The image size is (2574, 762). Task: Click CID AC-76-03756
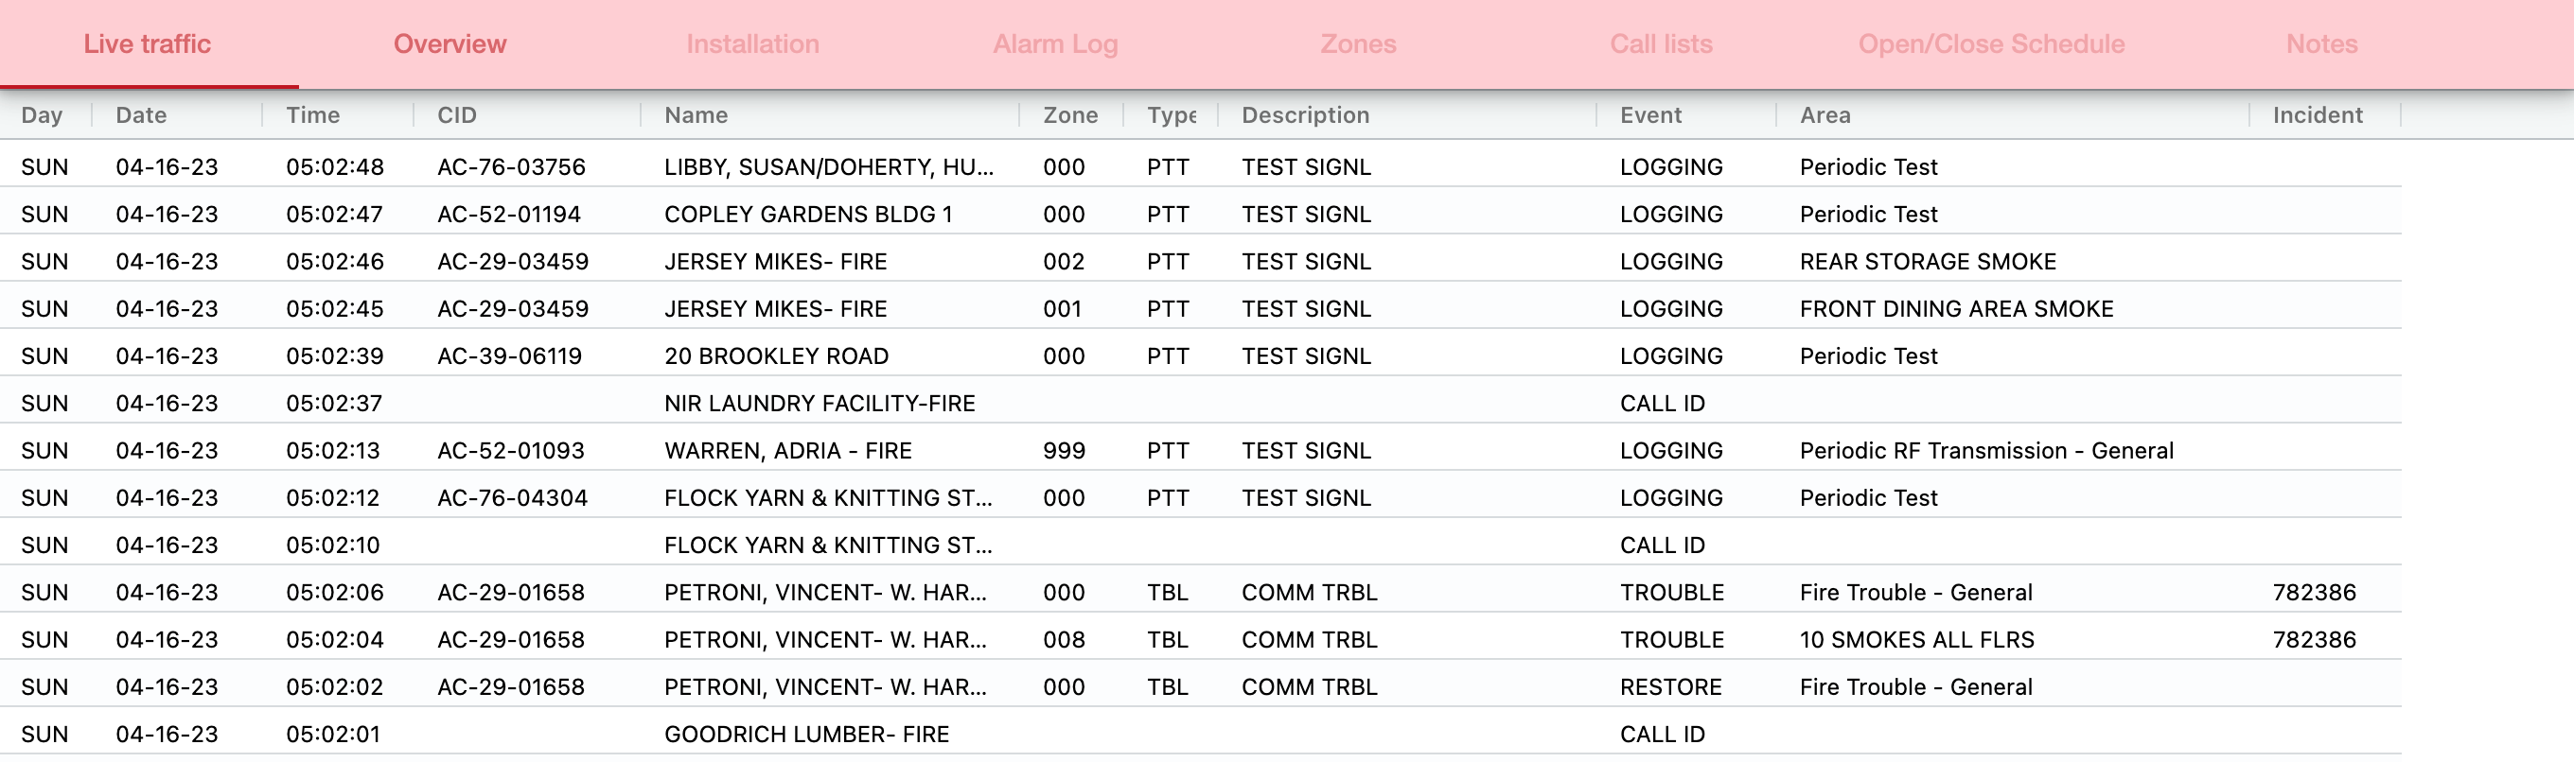pos(511,166)
